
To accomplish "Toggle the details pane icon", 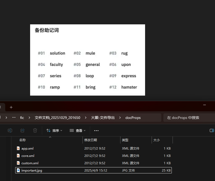I will [212, 130].
